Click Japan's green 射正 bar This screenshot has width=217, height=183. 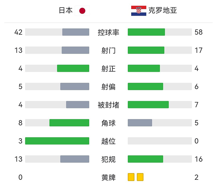pyautogui.click(x=73, y=68)
